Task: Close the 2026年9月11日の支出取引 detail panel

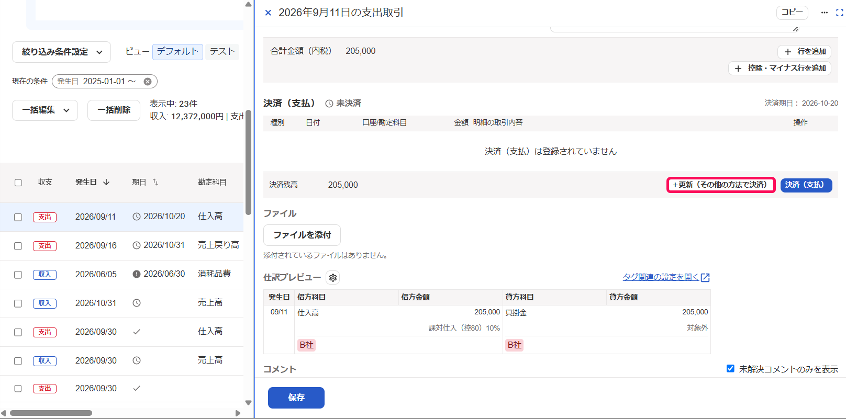Action: [268, 13]
